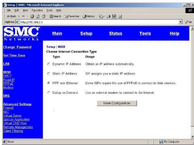Click the page icon in the address bar

(x=18, y=22)
